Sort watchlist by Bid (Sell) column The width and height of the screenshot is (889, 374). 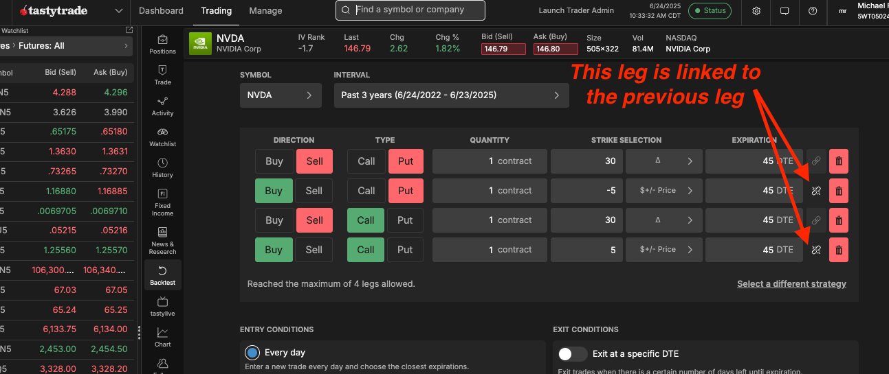[61, 72]
